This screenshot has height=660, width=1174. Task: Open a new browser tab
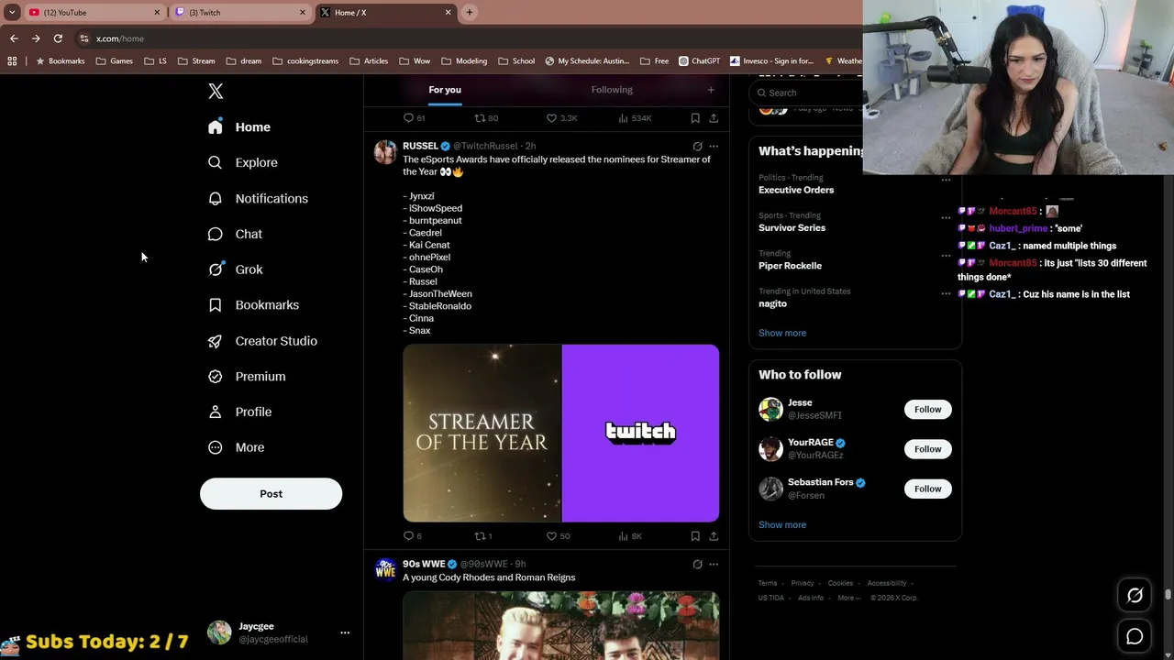(470, 13)
